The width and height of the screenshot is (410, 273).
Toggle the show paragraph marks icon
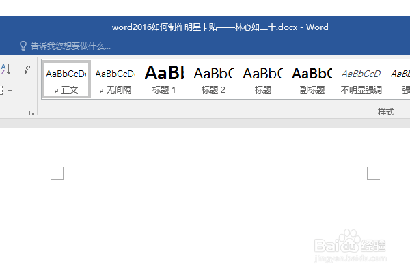[x=27, y=70]
